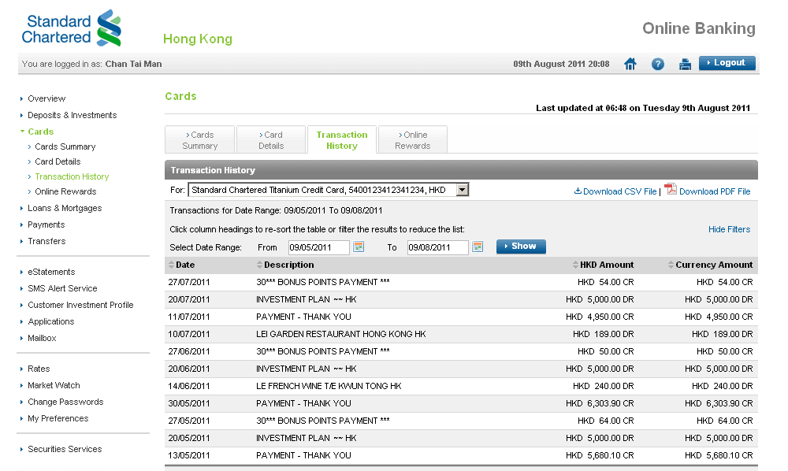The height and width of the screenshot is (471, 788).
Task: Click the 27/07/2011 date cell
Action: pos(189,282)
